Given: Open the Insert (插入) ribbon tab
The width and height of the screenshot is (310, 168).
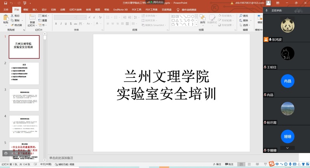Looking at the screenshot, I should point(35,9).
